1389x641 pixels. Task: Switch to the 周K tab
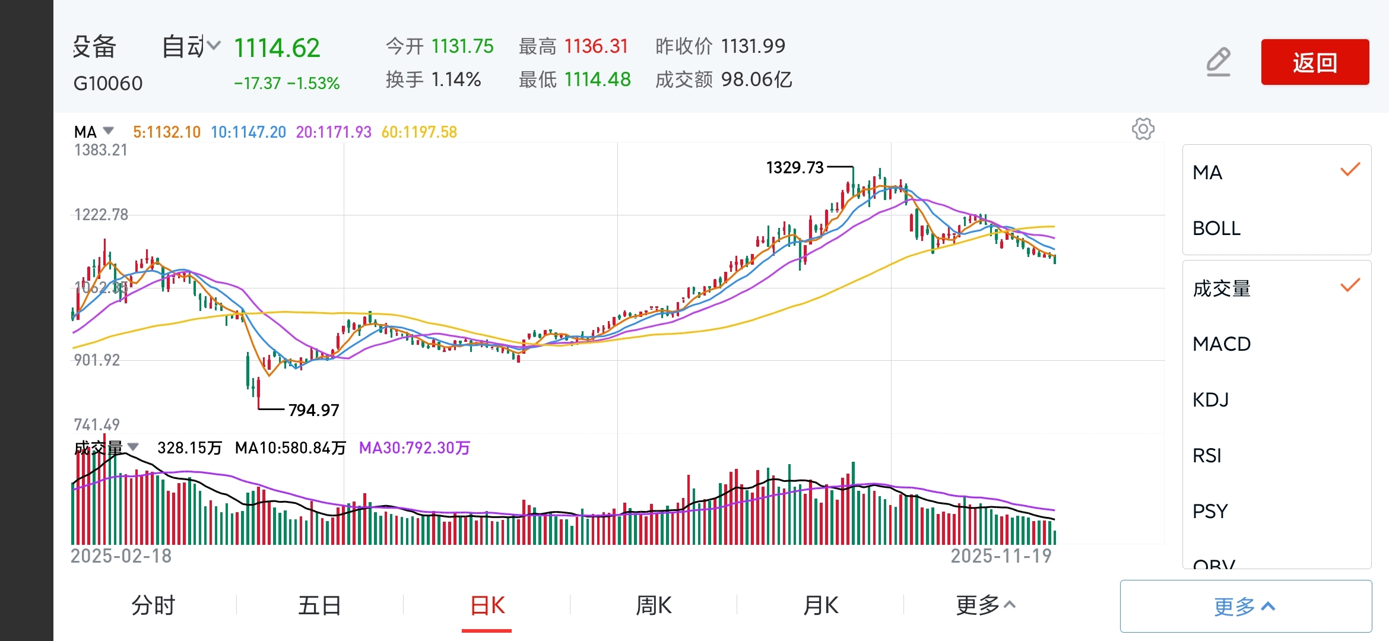653,605
